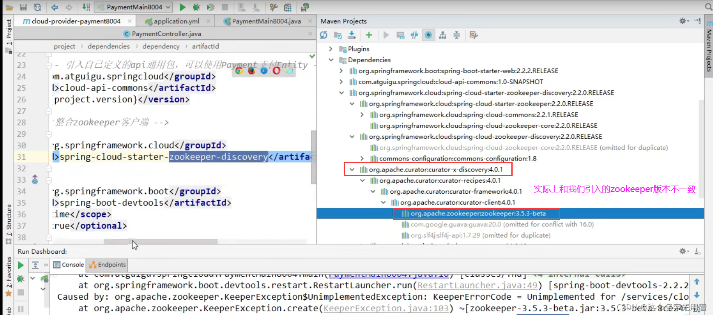Click Execute Maven Goal icon
Screen dimensions: 713x315
tap(400, 35)
